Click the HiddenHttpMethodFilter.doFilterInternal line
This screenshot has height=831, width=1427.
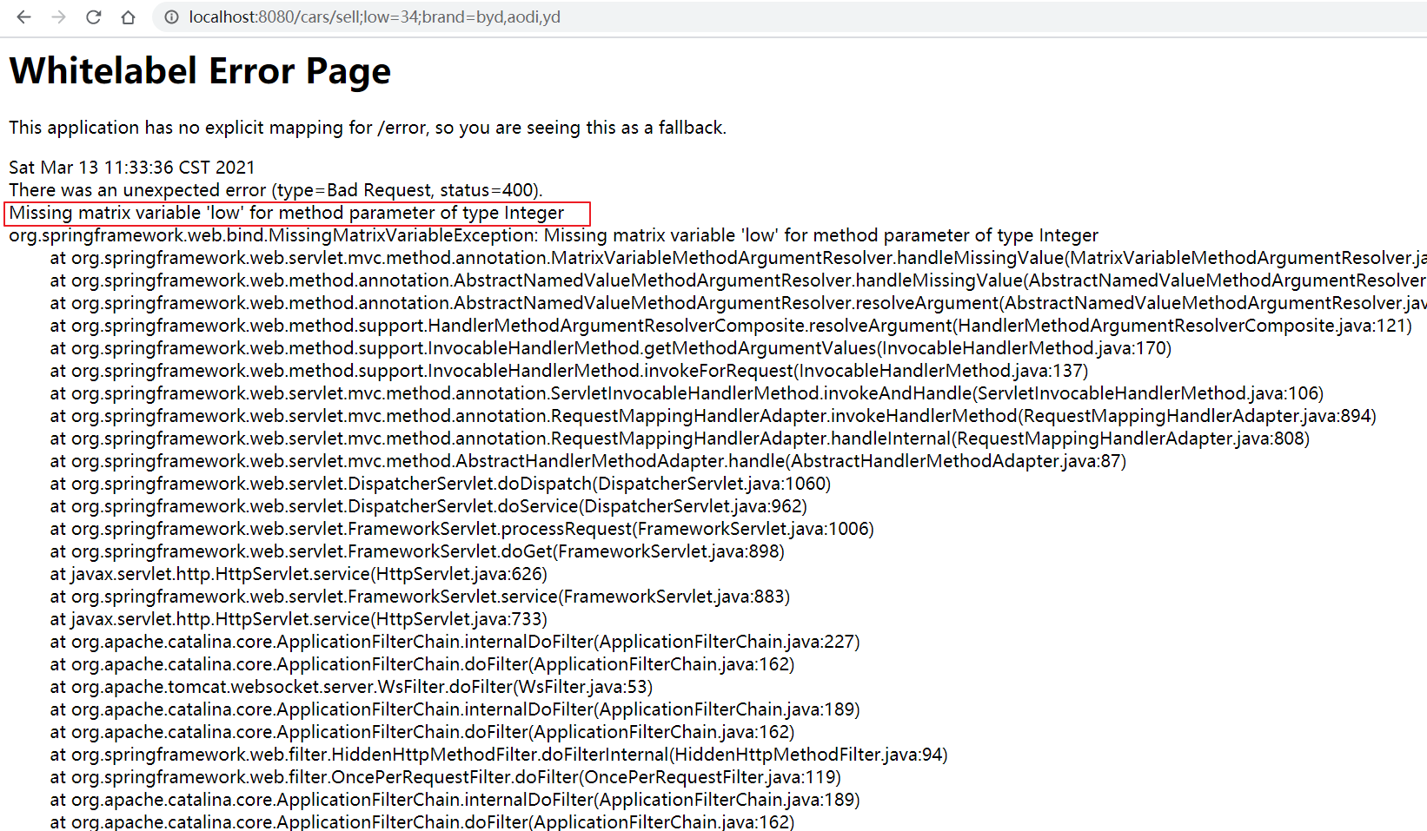tap(499, 755)
